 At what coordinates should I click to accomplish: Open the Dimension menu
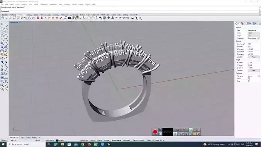coord(44,5)
